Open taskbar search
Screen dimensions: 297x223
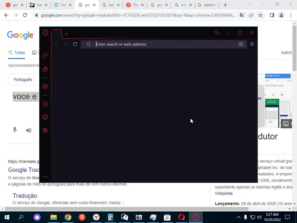[x=21, y=217]
